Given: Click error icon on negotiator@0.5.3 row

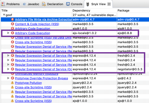Looking at the screenshot, I should [12, 69].
